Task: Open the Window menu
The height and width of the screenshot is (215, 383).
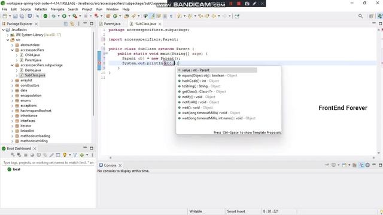Action: (112, 10)
